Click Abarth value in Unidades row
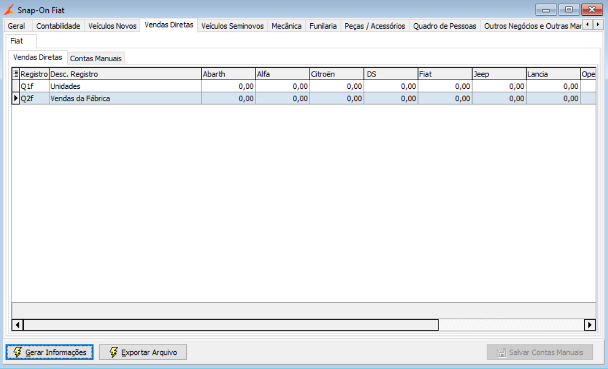608x369 pixels. pyautogui.click(x=228, y=86)
